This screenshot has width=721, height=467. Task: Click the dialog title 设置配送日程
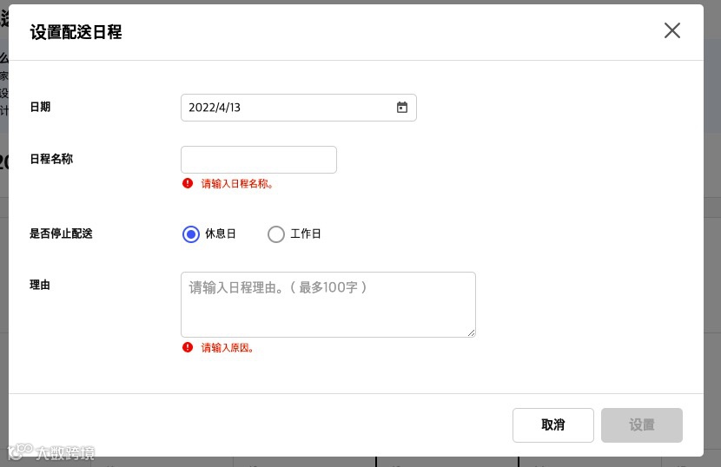76,32
